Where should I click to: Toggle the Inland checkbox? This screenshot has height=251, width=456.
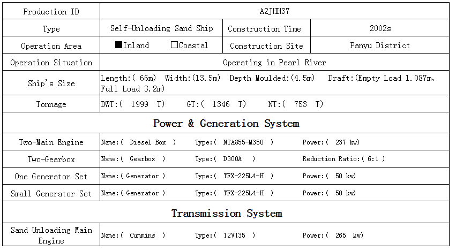(x=119, y=45)
